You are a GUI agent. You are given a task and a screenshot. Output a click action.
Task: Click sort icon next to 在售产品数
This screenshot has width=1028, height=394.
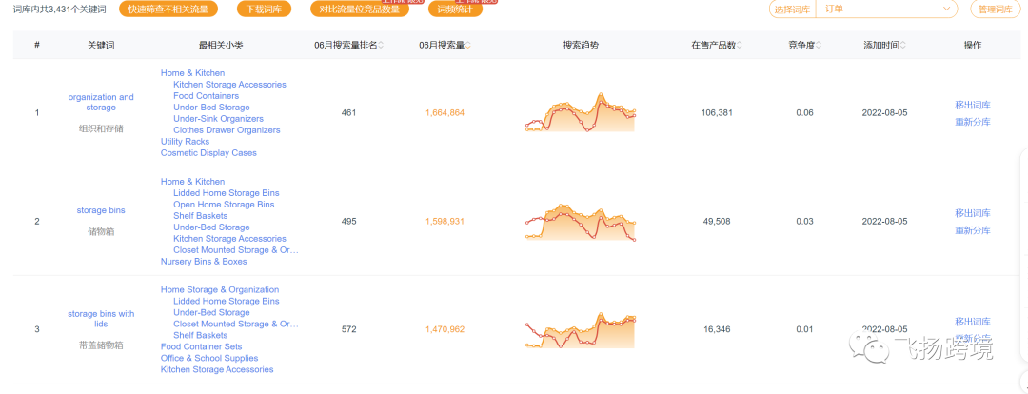(740, 46)
